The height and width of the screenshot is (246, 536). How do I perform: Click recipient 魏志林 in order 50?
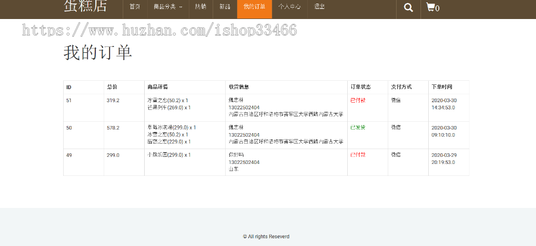point(236,127)
